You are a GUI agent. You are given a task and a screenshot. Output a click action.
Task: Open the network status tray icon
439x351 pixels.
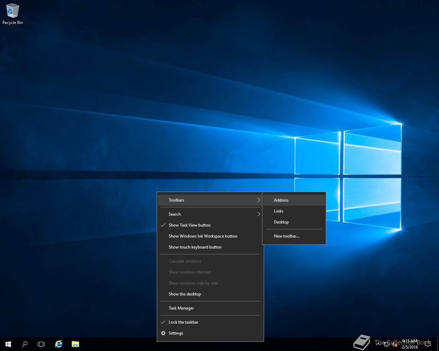(x=387, y=344)
